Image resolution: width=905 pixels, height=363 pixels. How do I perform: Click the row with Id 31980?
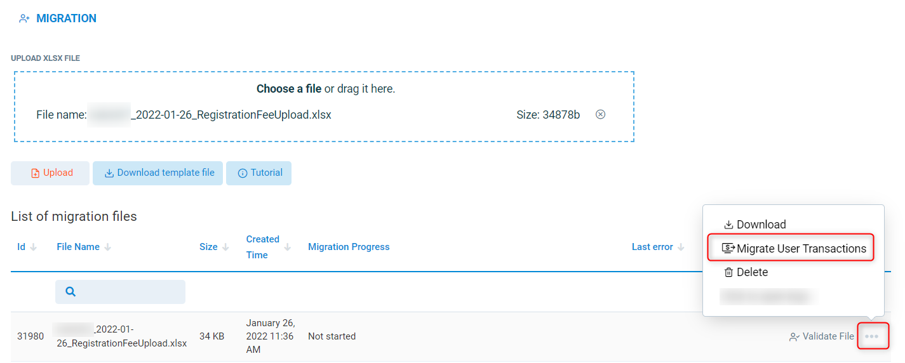(30, 336)
